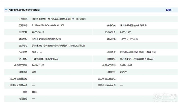Click the document icon beside the company title
This screenshot has height=103, width=178.
click(x=6, y=10)
